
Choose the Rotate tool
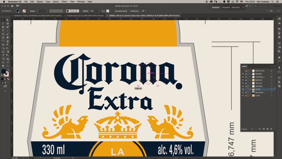[x=3, y=41]
